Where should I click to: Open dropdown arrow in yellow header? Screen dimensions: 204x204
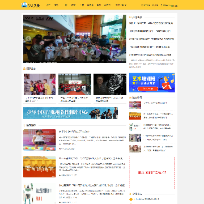(126, 5)
